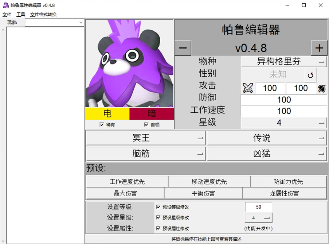
Task: Click the 设置等级: label
Action: [120, 207]
